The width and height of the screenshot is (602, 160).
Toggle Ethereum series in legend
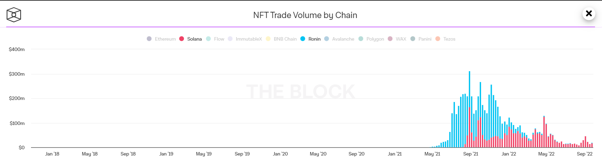pos(165,39)
